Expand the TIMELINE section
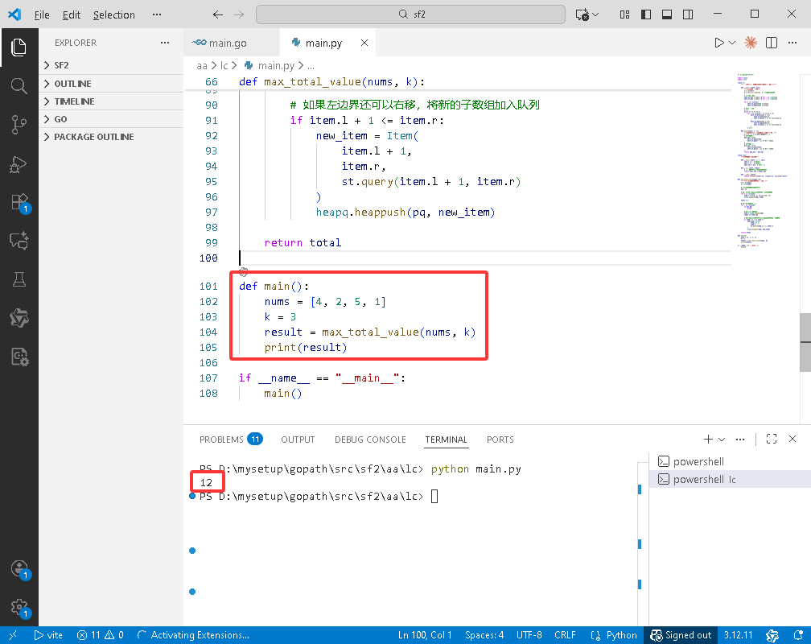 point(111,101)
